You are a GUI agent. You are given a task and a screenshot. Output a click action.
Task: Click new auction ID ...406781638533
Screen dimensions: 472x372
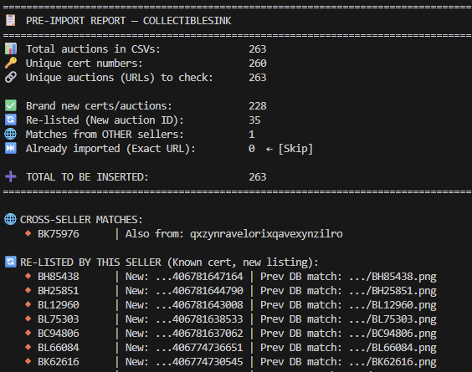pyautogui.click(x=199, y=318)
